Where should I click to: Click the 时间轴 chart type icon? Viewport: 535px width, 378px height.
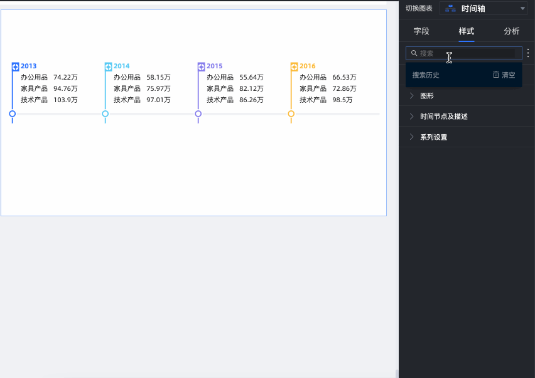pyautogui.click(x=450, y=9)
